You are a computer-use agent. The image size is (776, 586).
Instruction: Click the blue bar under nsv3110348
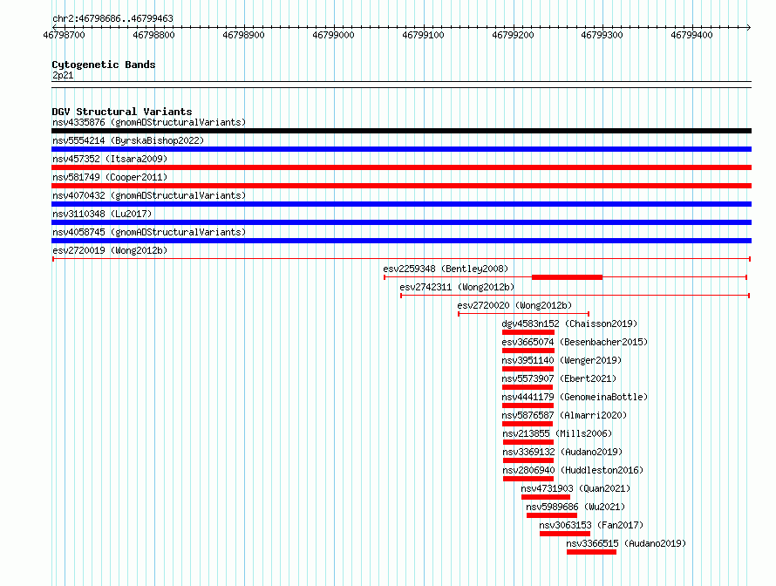(401, 222)
